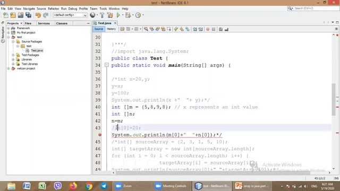Viewport: 340px width, 191px height.
Task: Collapse the Source Packages node
Action: [x=13, y=41]
